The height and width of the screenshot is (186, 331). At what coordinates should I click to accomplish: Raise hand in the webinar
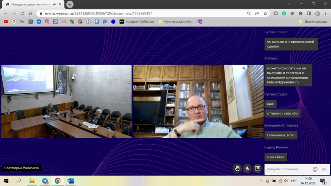[x=237, y=168]
